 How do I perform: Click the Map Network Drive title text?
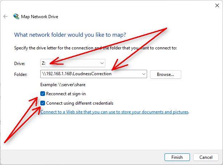pyautogui.click(x=40, y=16)
